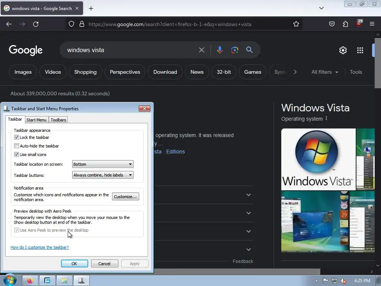Click the site padlock security icon
The image size is (381, 286).
pyautogui.click(x=82, y=24)
